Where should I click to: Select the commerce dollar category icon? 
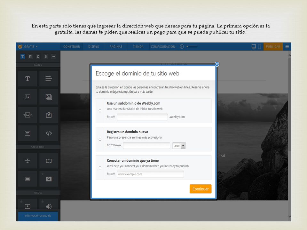coord(46,57)
